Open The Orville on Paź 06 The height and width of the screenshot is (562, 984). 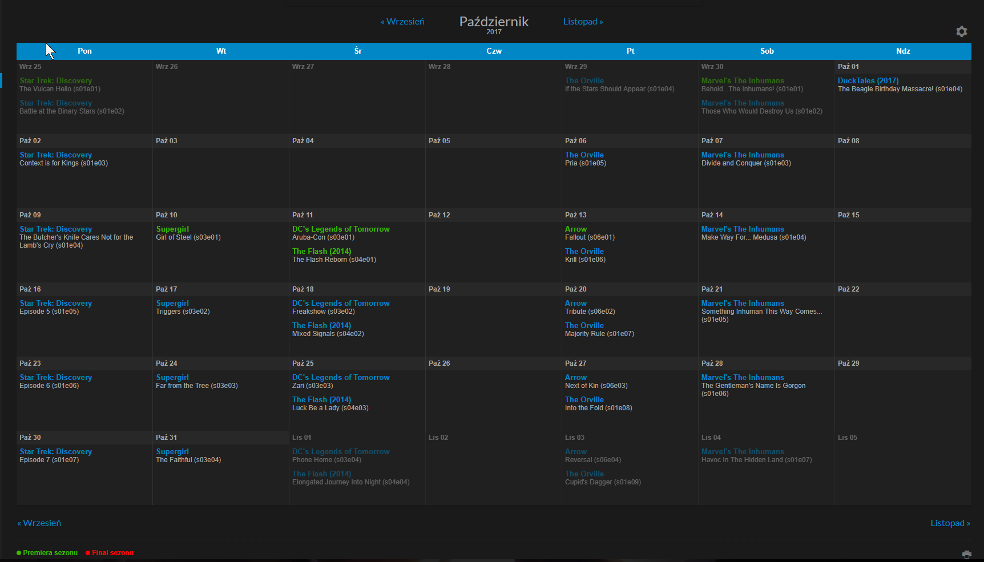click(584, 155)
